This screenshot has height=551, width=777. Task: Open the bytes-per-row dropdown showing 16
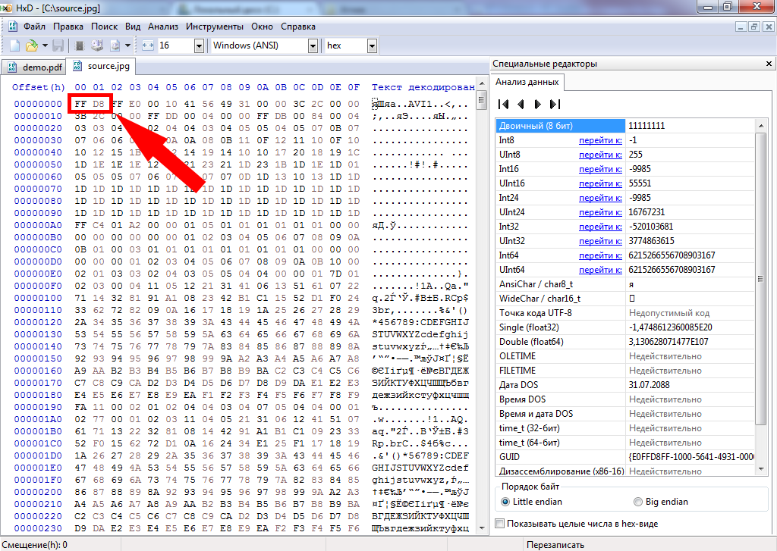(199, 45)
